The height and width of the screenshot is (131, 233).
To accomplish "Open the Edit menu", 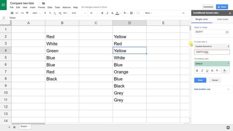I will [18, 7].
